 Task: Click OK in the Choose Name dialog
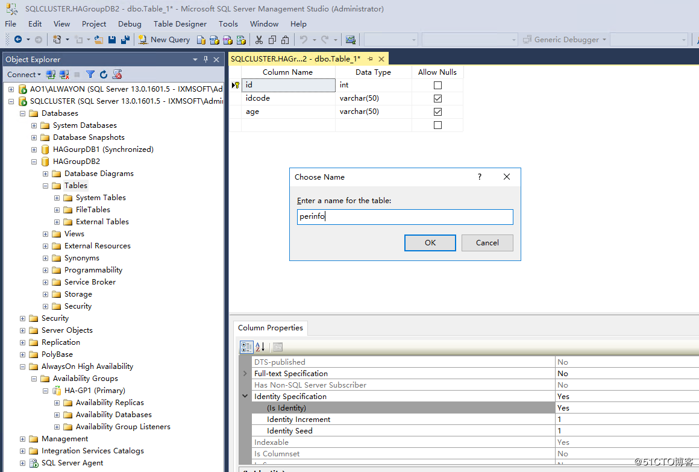point(430,242)
